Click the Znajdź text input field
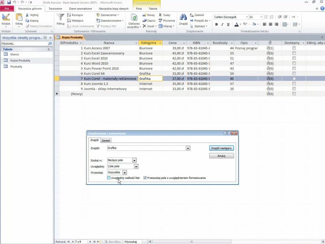 146,148
